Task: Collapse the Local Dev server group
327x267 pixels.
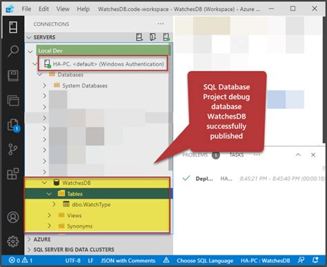Action: click(30, 51)
